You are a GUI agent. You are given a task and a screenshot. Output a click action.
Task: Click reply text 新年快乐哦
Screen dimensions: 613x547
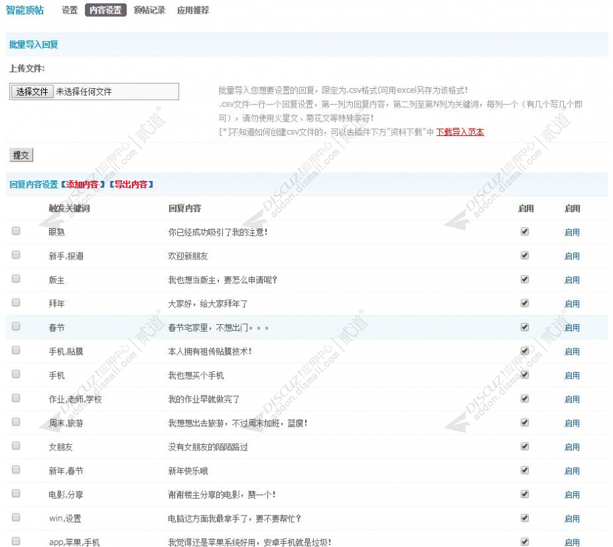pos(188,471)
